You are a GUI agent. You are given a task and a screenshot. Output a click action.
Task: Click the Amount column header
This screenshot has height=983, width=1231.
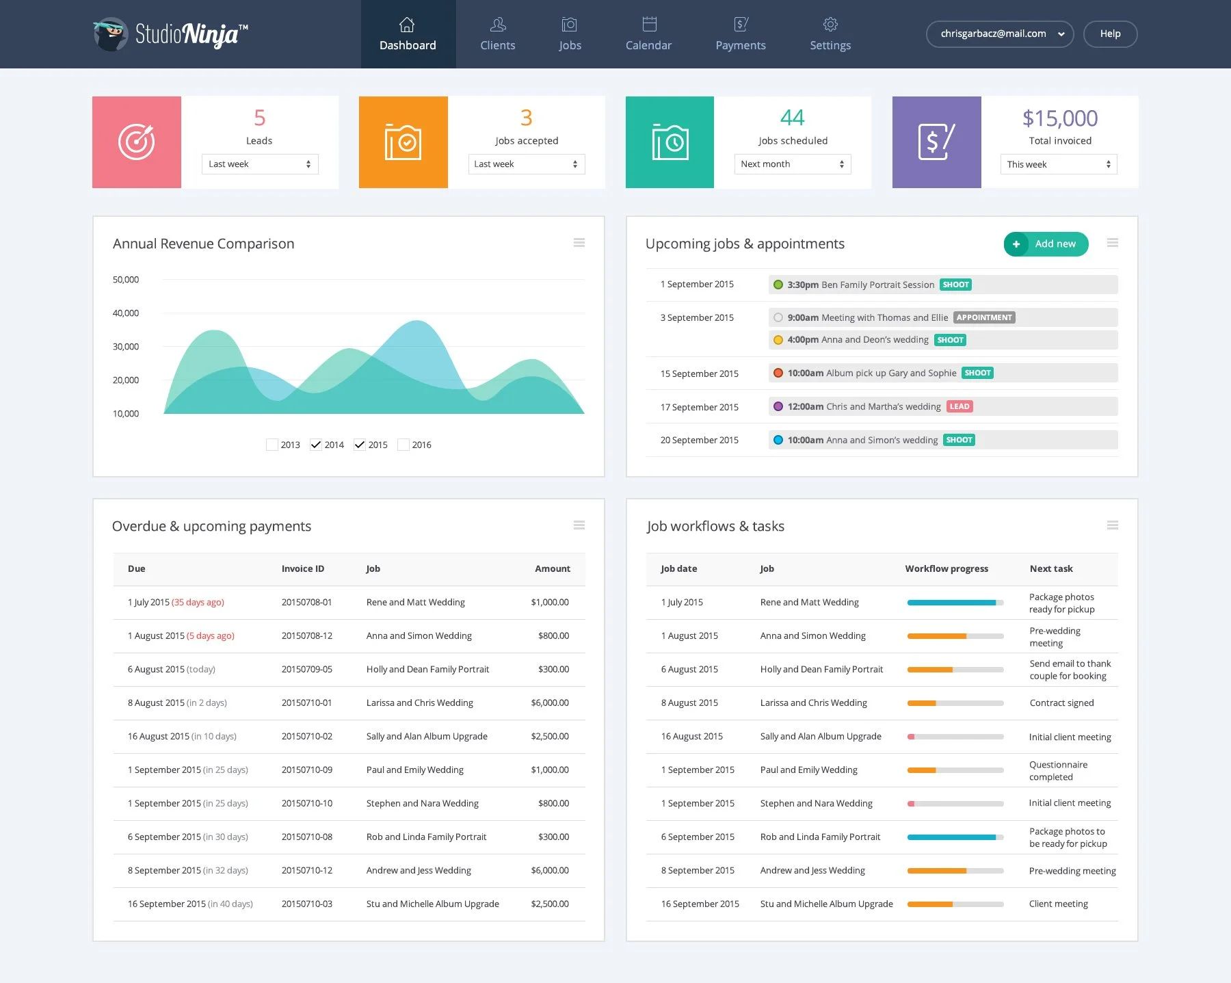coord(553,569)
